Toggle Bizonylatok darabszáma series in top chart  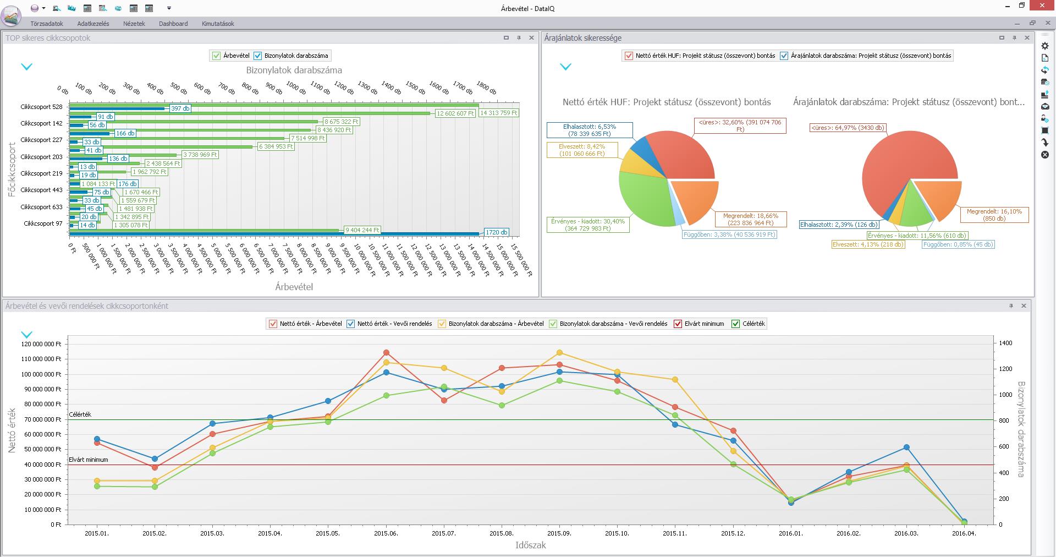click(x=257, y=56)
